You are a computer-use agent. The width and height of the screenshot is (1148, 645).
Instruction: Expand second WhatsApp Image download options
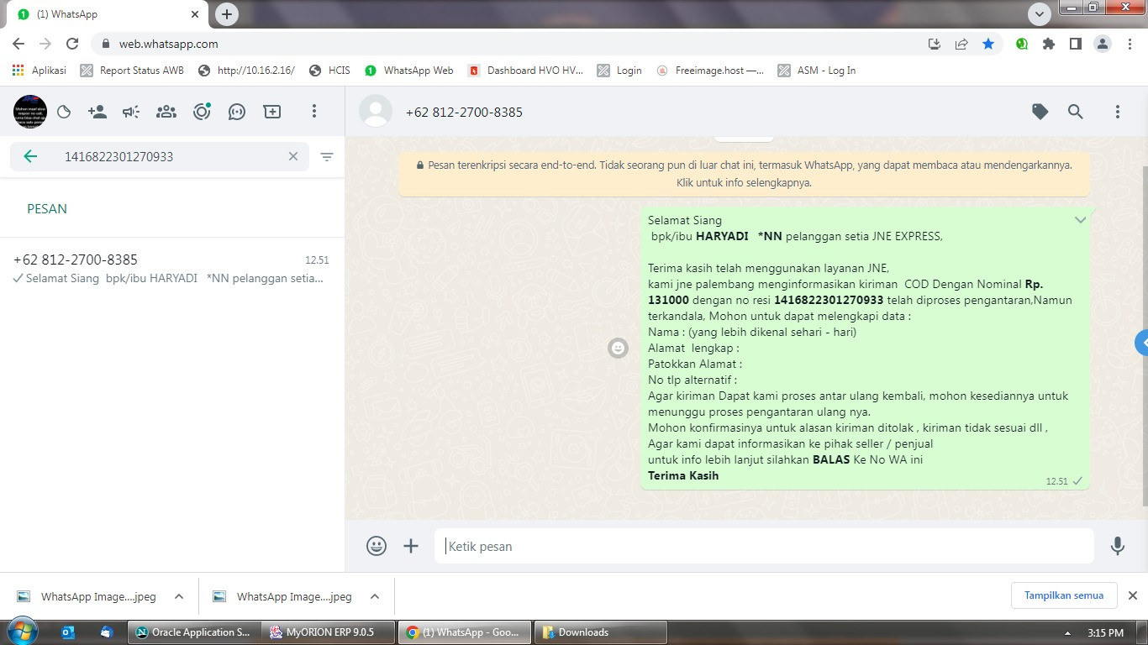tap(375, 596)
